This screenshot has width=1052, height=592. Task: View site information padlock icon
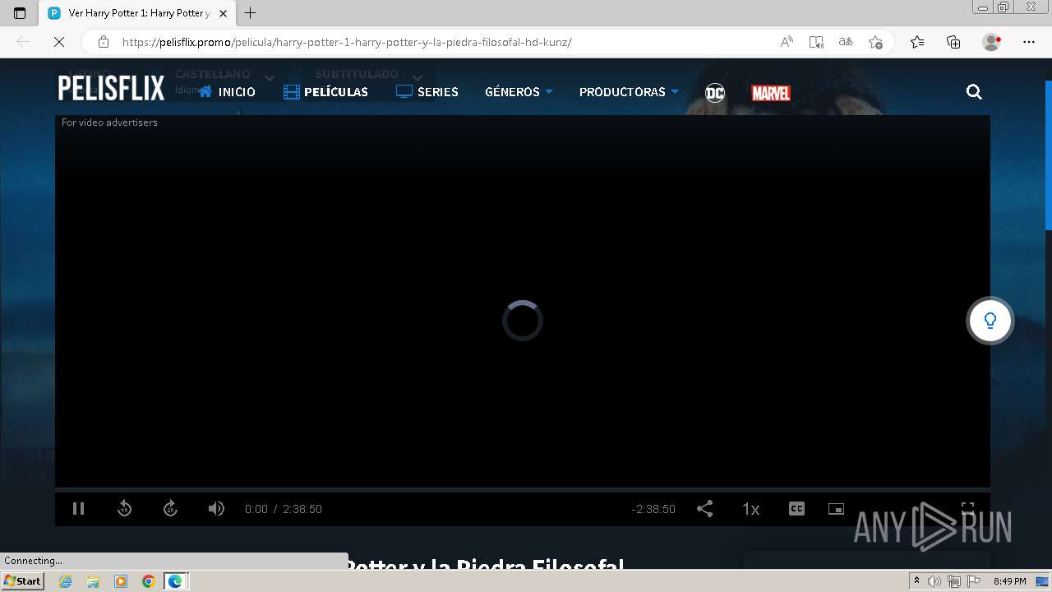103,42
